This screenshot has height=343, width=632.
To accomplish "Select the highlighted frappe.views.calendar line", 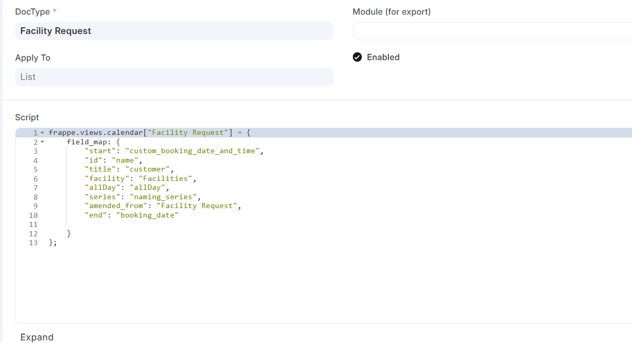I will coord(150,132).
